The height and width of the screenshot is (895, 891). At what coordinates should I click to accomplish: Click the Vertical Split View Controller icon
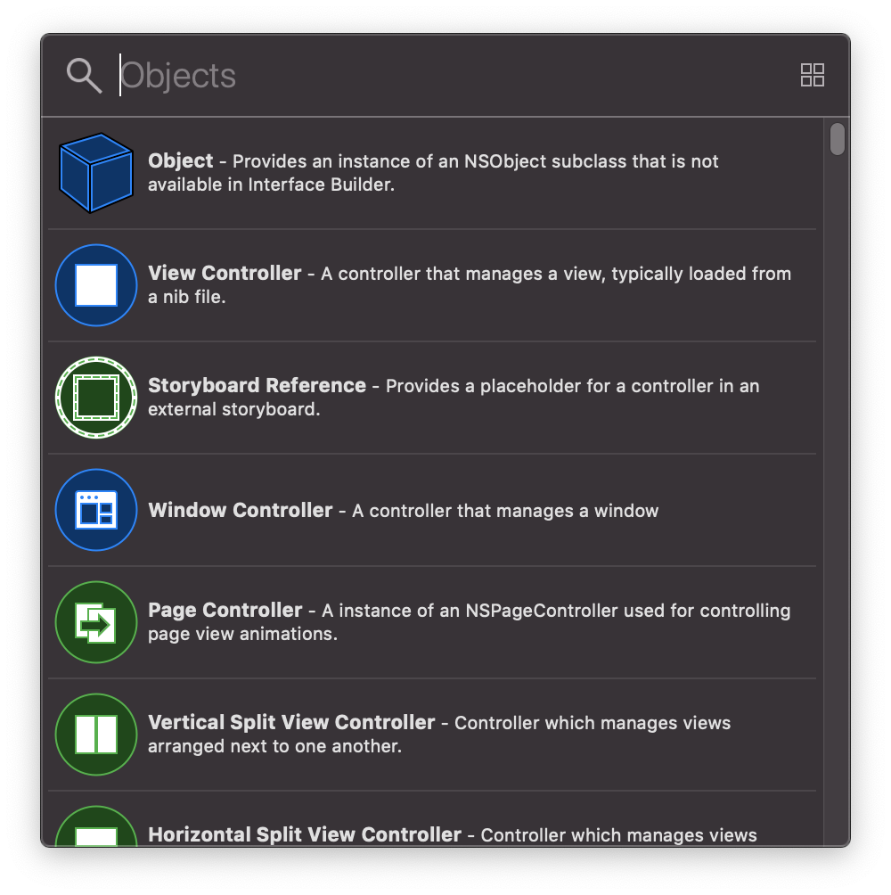(95, 735)
